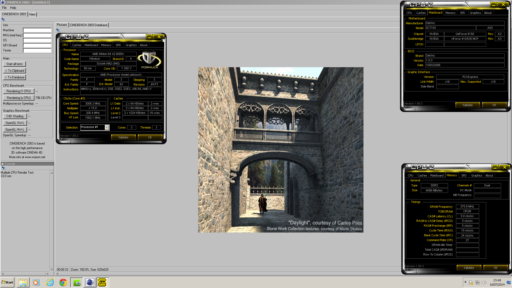
Task: Open Internet Explorer from the taskbar
Action: [x=50, y=282]
